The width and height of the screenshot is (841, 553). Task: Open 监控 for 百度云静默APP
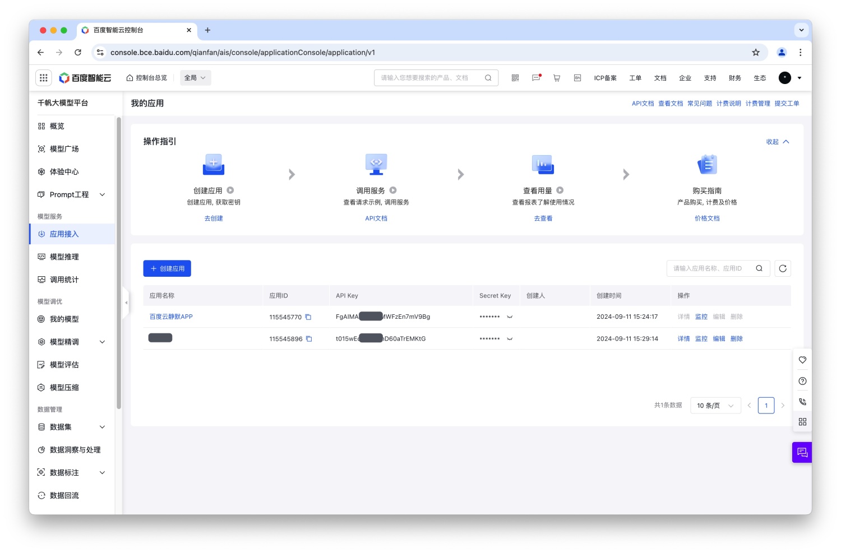pos(701,317)
